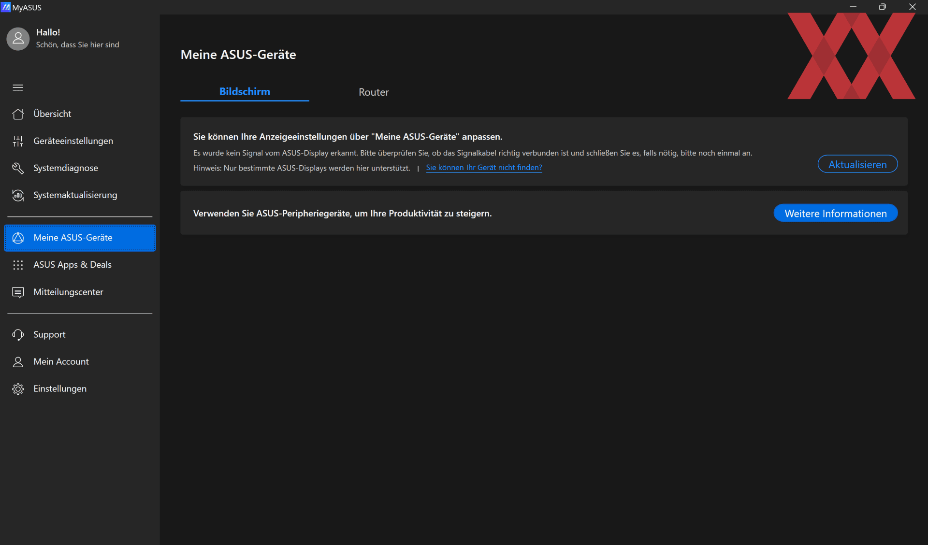Click the 'Verwenden Sie ASUS-Peripheriegeräte' message
The image size is (928, 545).
click(342, 214)
